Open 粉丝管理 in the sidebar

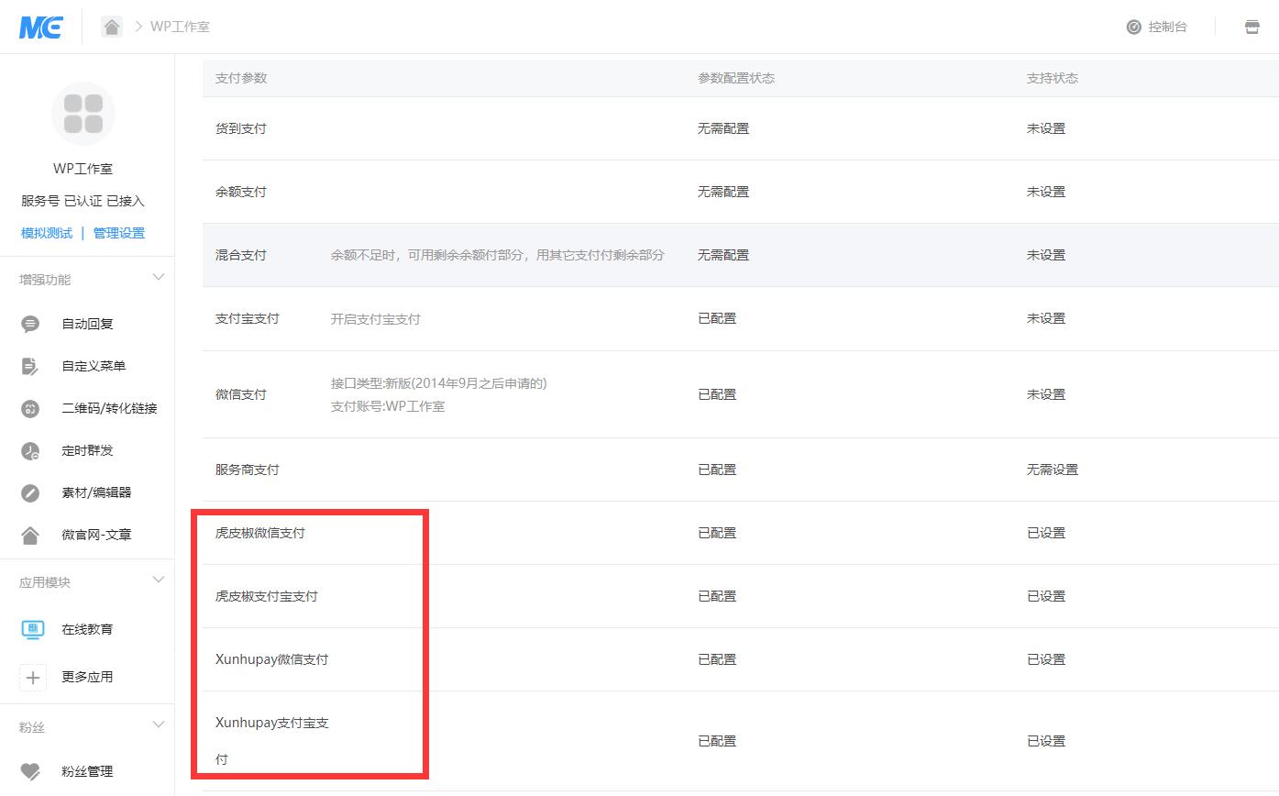pyautogui.click(x=87, y=771)
